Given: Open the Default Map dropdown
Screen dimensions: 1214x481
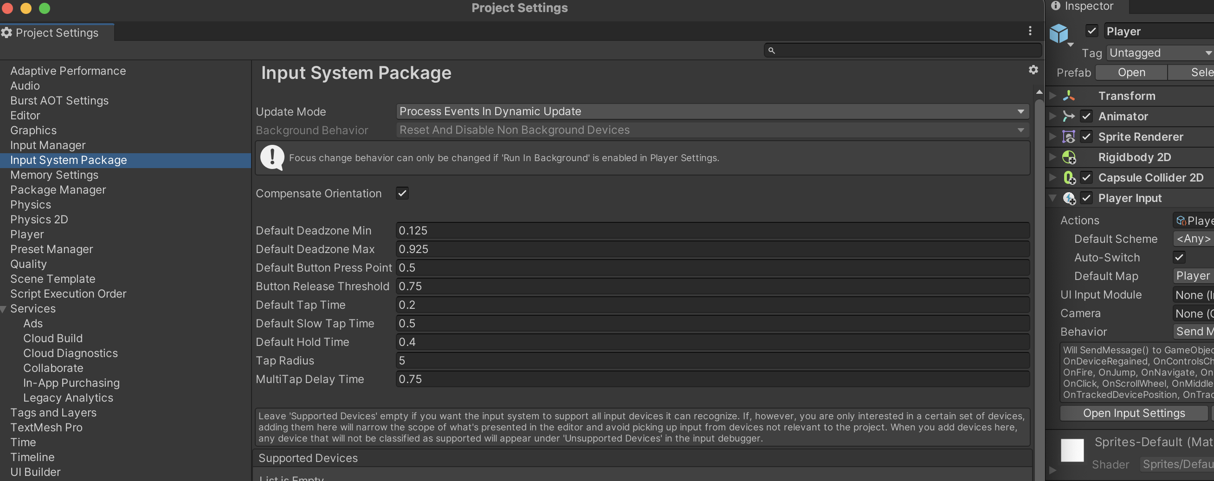Looking at the screenshot, I should click(x=1193, y=276).
